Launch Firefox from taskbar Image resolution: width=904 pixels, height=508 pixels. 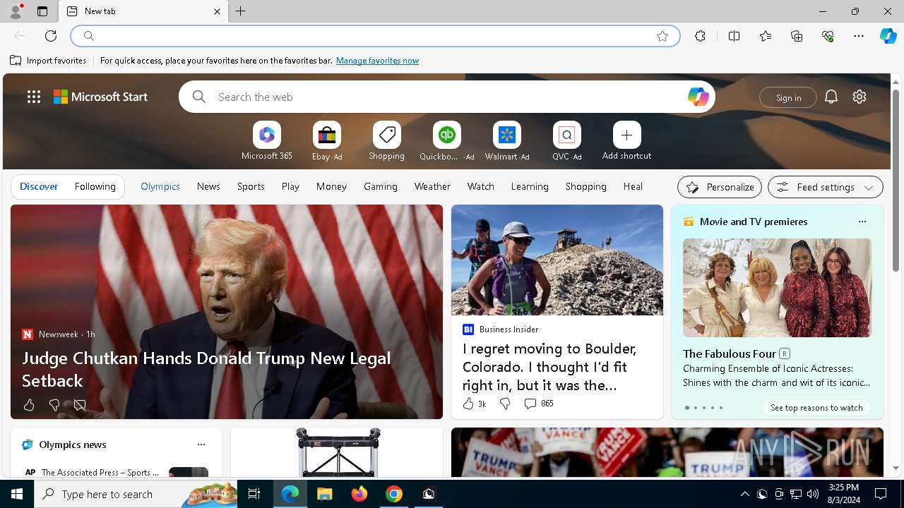(359, 494)
